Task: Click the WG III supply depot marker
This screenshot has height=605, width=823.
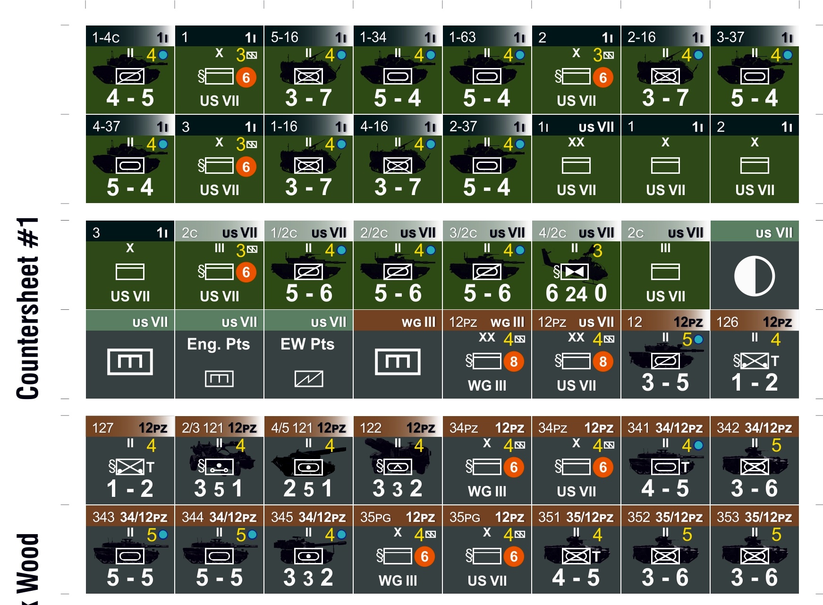Action: click(398, 354)
